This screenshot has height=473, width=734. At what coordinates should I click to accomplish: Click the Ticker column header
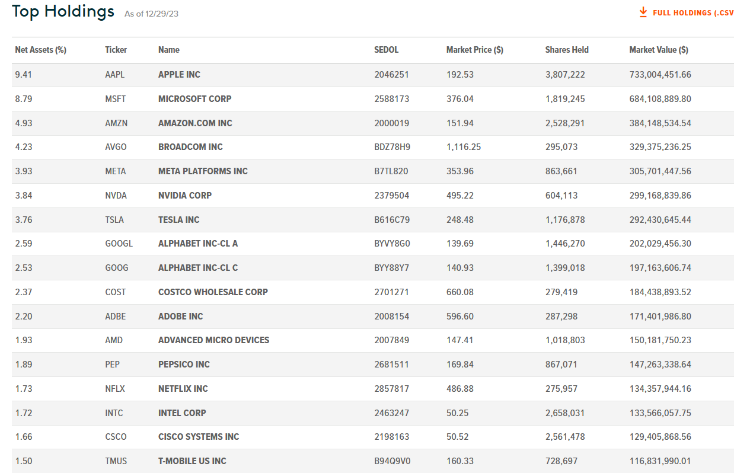coord(116,50)
